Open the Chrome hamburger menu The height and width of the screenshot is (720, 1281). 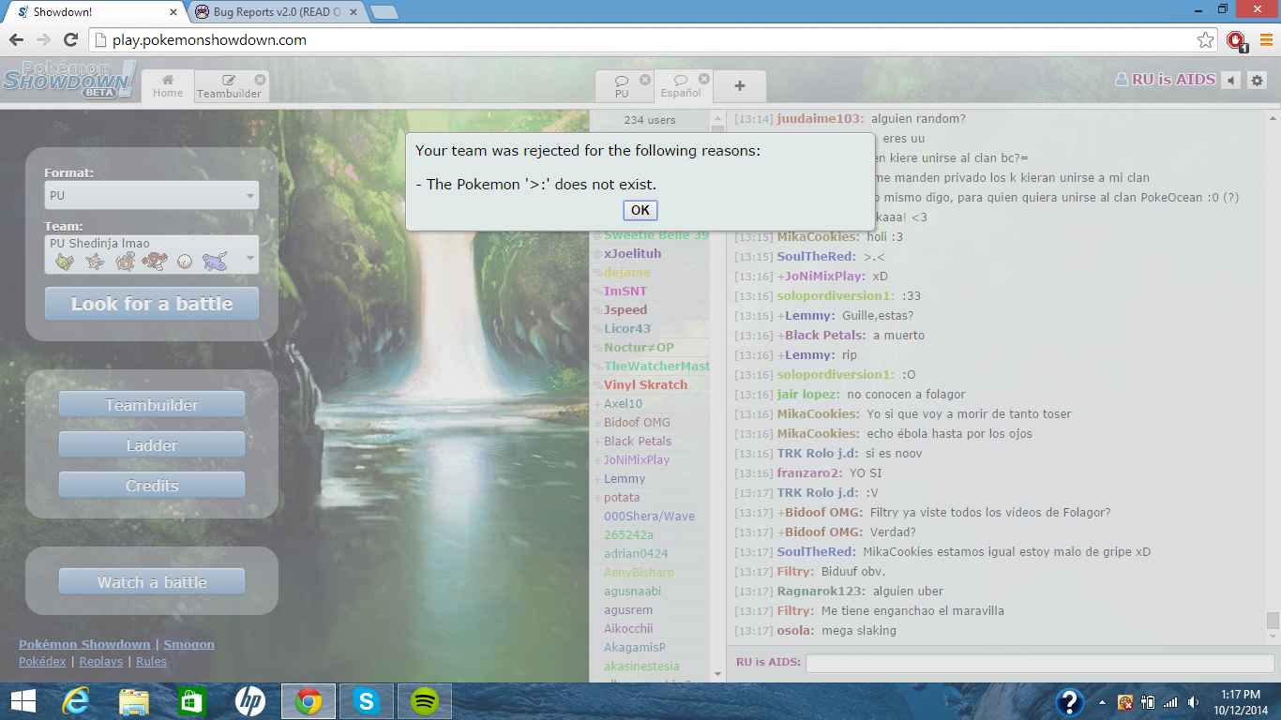pos(1265,40)
